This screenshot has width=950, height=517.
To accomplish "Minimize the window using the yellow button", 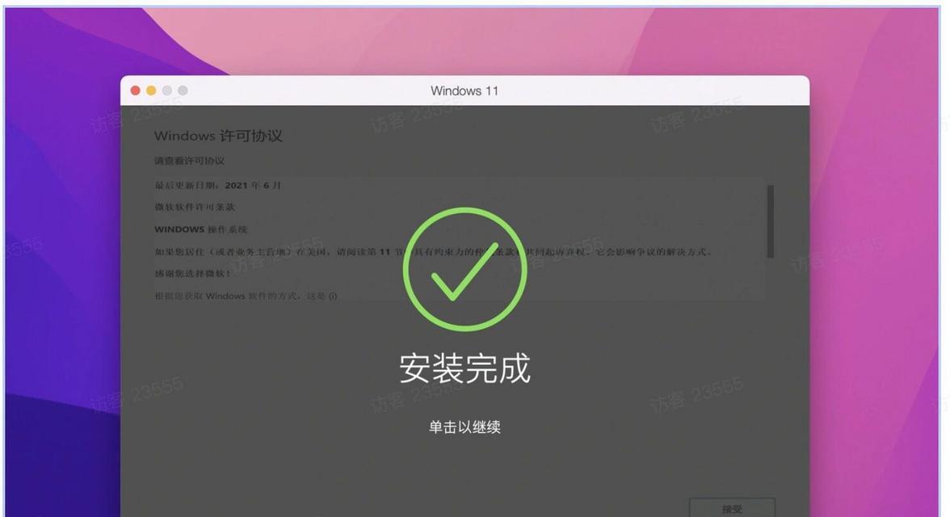I will pos(151,90).
